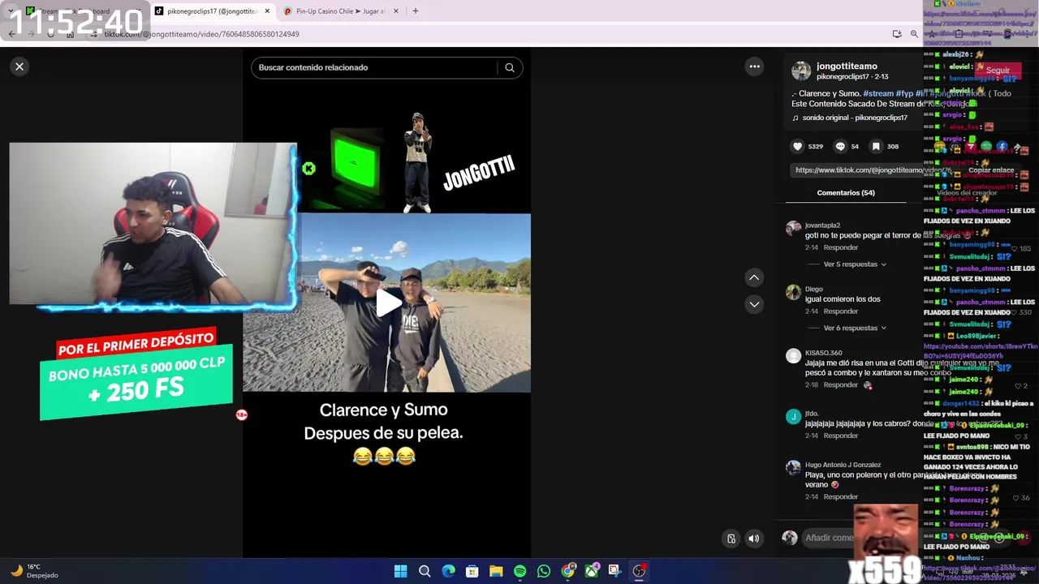
Task: Click the creator's profile avatar
Action: coord(801,71)
